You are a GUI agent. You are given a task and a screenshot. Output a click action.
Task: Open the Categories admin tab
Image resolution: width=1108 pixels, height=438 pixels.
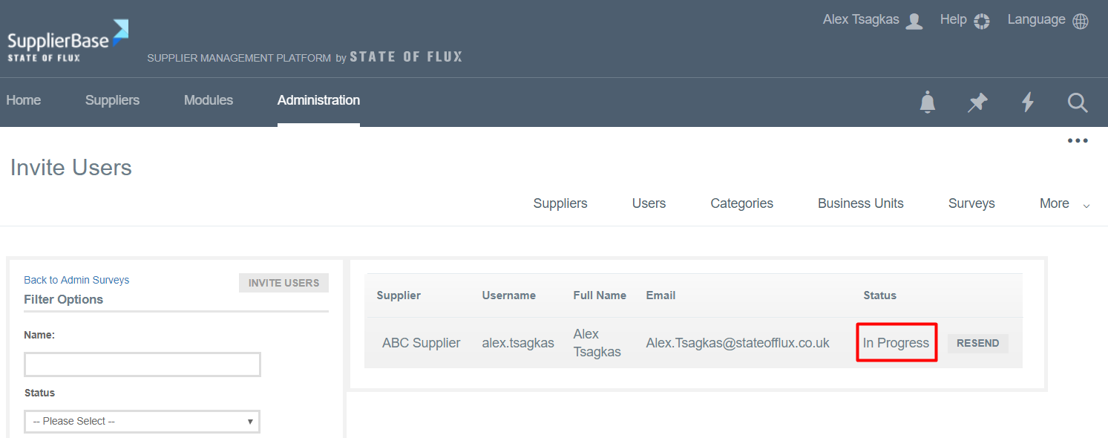pos(741,203)
